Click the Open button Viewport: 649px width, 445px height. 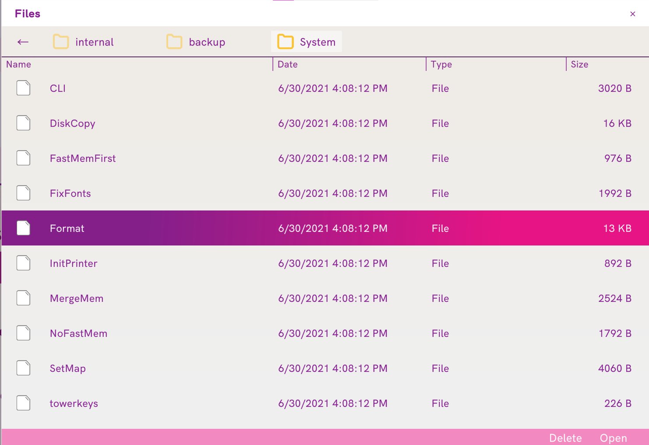614,438
